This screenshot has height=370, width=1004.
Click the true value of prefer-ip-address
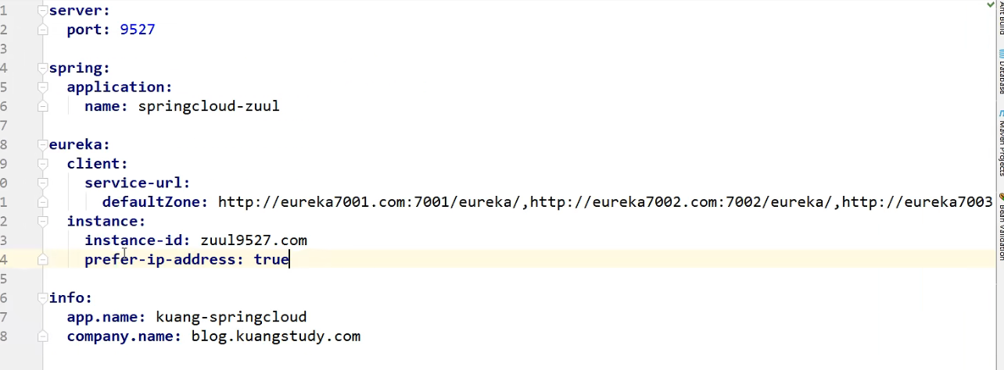tap(271, 260)
